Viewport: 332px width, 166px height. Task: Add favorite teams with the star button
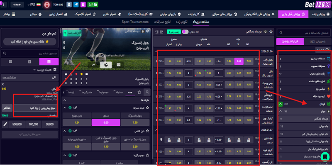[x=29, y=42]
